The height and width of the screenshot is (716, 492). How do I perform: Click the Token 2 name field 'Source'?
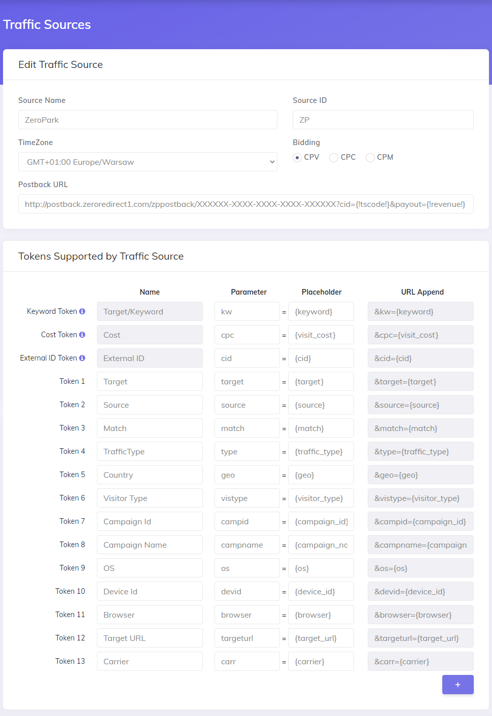click(x=150, y=405)
